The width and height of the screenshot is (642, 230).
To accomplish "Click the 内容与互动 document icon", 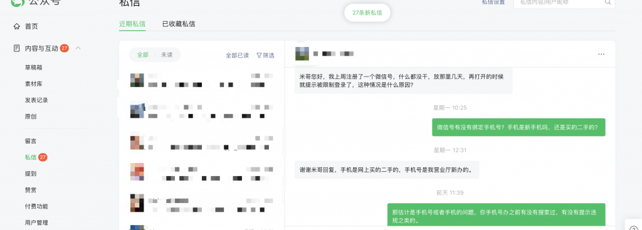I will click(16, 48).
